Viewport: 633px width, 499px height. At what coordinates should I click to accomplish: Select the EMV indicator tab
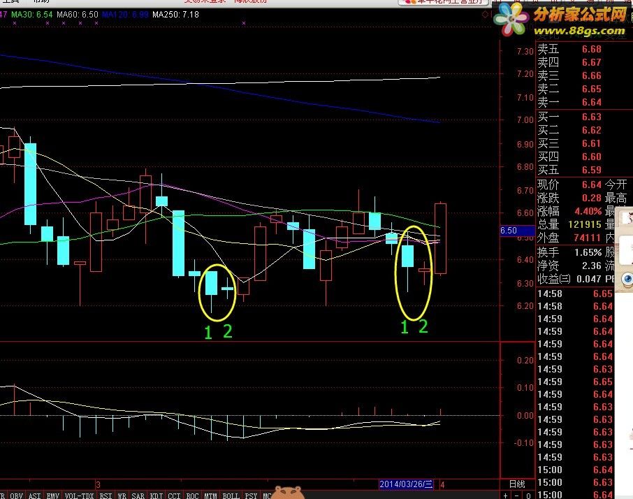click(53, 495)
